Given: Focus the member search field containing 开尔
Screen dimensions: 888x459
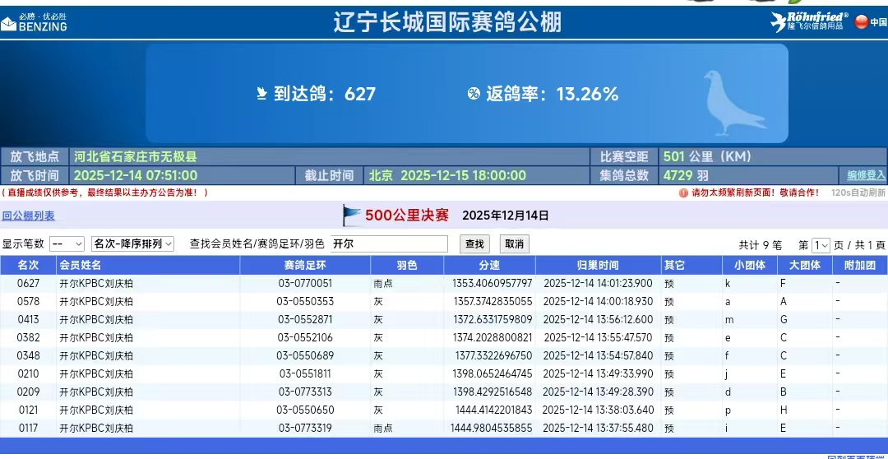Looking at the screenshot, I should 389,244.
